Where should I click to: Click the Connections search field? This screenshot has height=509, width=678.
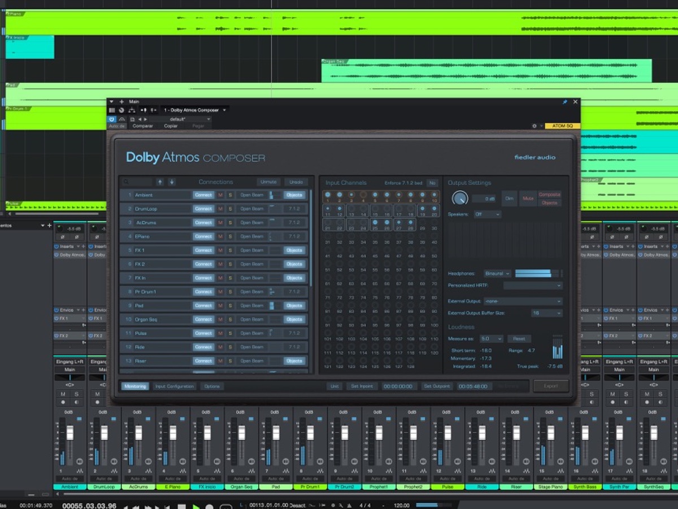[137, 182]
